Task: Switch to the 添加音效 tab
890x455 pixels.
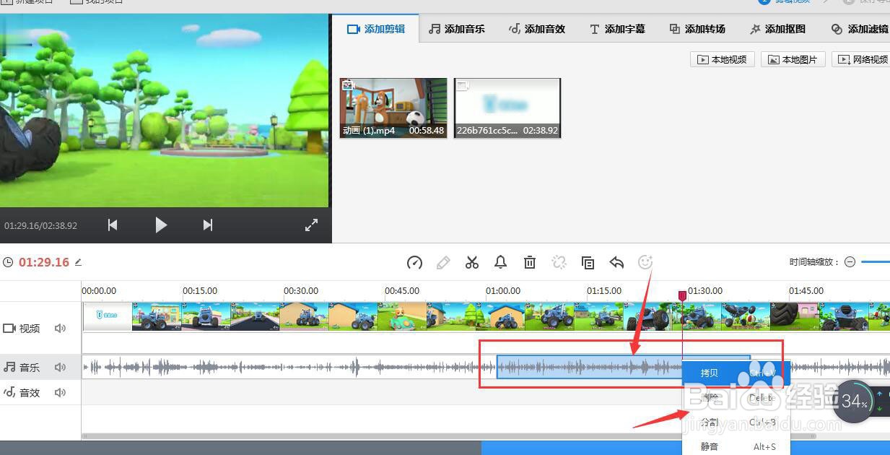Action: (x=537, y=29)
